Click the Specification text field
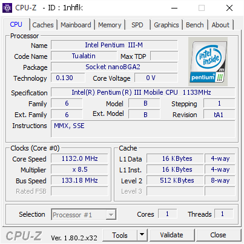Image resolution: width=244 pixels, height=244 pixels. 143,92
